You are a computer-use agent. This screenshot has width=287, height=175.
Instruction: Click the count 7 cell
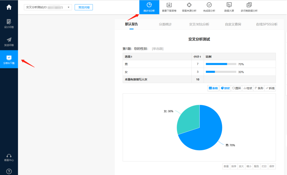[x=198, y=64]
